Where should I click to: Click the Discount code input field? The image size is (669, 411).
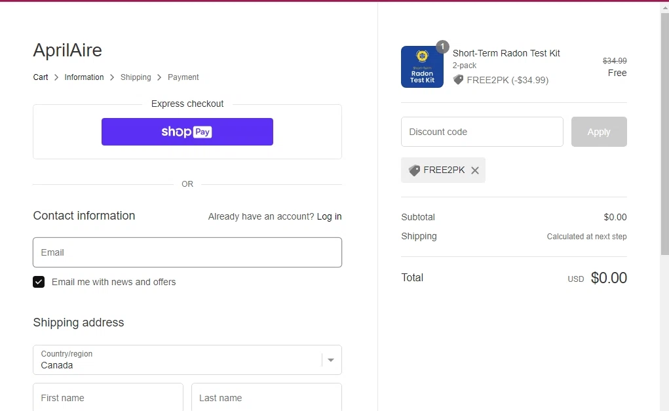[482, 132]
